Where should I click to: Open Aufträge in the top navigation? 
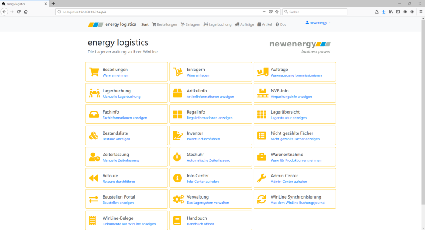[244, 24]
